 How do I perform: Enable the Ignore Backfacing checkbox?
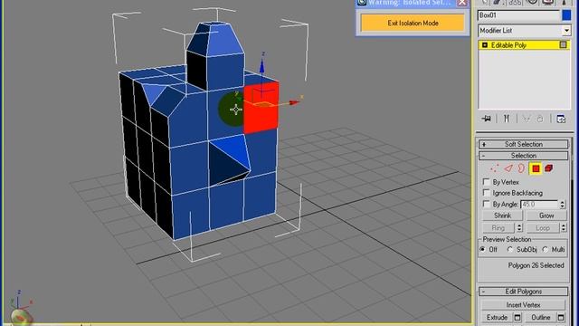tap(487, 193)
